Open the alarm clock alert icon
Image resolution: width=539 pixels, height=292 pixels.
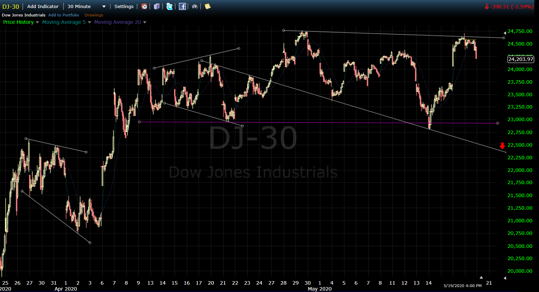point(144,6)
